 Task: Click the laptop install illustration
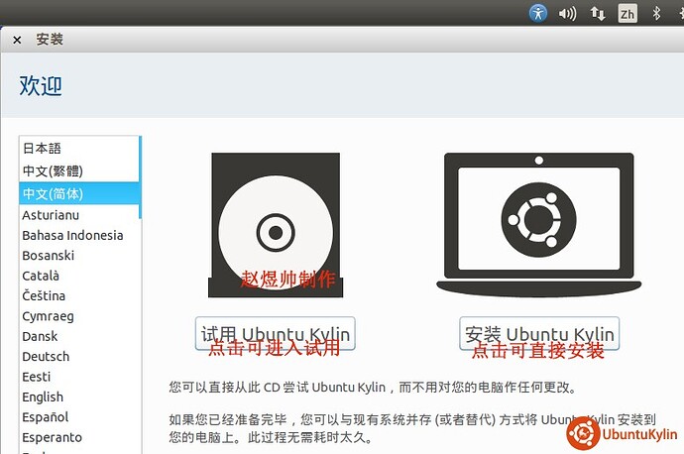538,224
